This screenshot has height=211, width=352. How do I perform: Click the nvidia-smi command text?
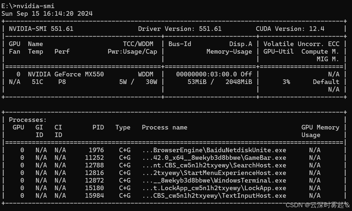point(35,6)
